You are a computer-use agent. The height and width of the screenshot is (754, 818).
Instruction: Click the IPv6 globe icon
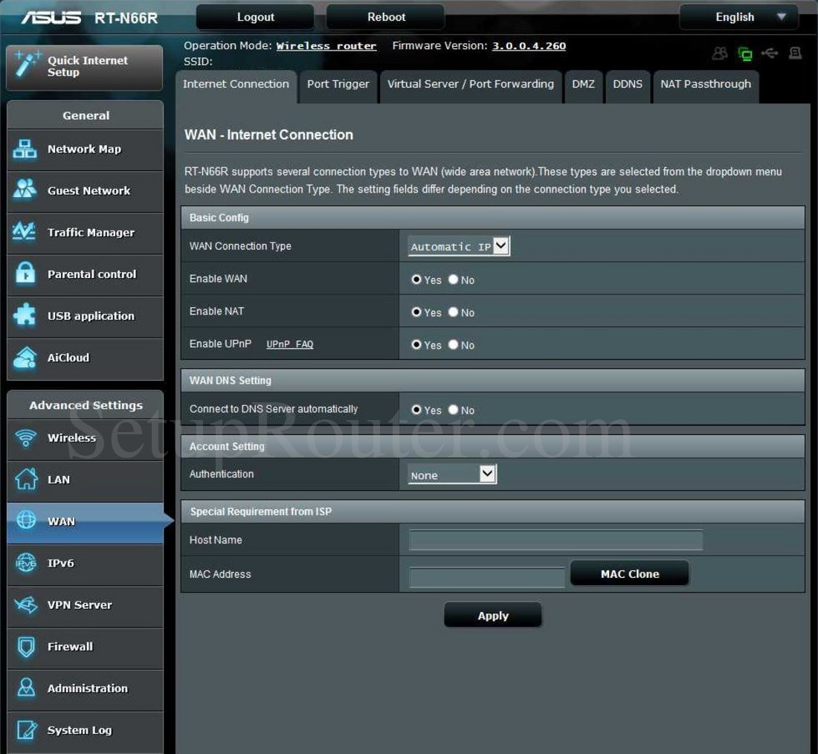click(x=25, y=562)
